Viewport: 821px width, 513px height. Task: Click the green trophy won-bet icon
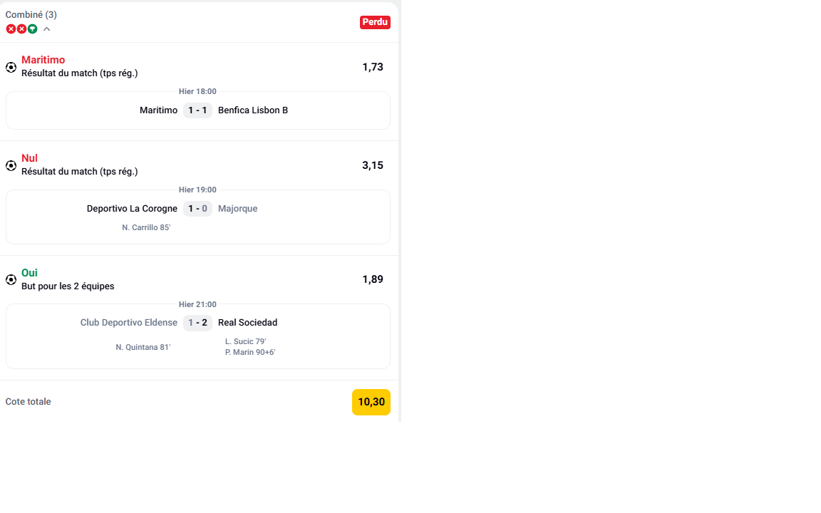[x=32, y=29]
